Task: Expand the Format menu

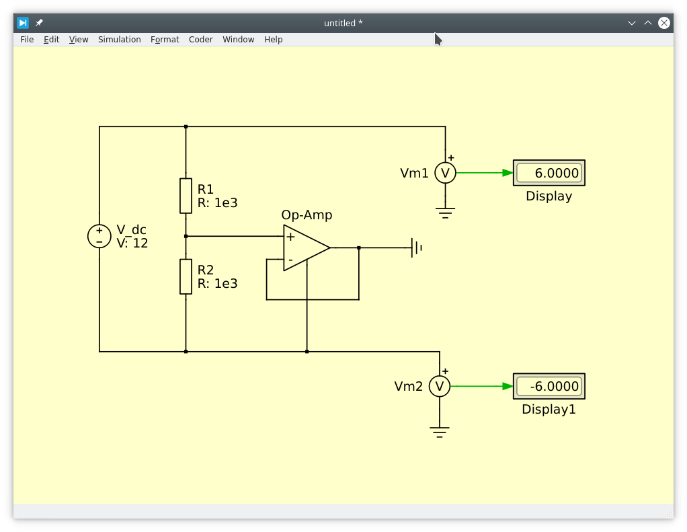Action: (x=165, y=40)
